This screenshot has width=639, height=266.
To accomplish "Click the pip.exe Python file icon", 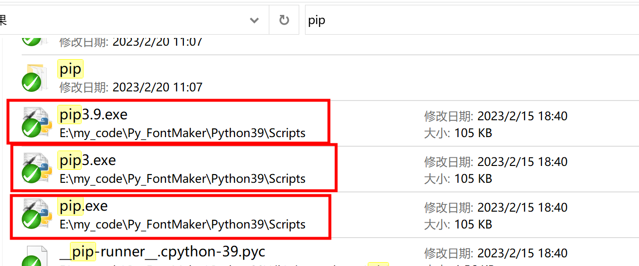I will click(x=37, y=214).
